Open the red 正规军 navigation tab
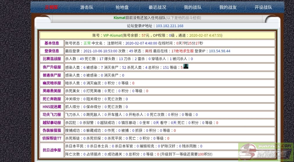The image size is (294, 162). pyautogui.click(x=51, y=7)
